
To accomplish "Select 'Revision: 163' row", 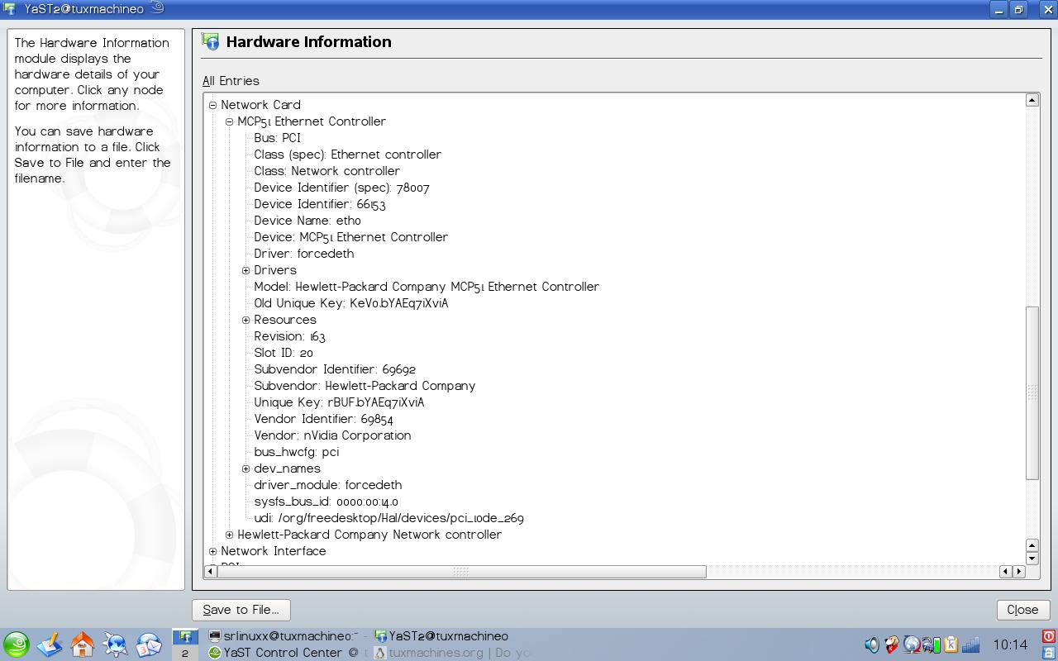I will pos(289,336).
